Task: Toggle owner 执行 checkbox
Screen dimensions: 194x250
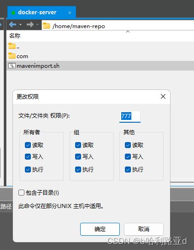Action: (28, 169)
